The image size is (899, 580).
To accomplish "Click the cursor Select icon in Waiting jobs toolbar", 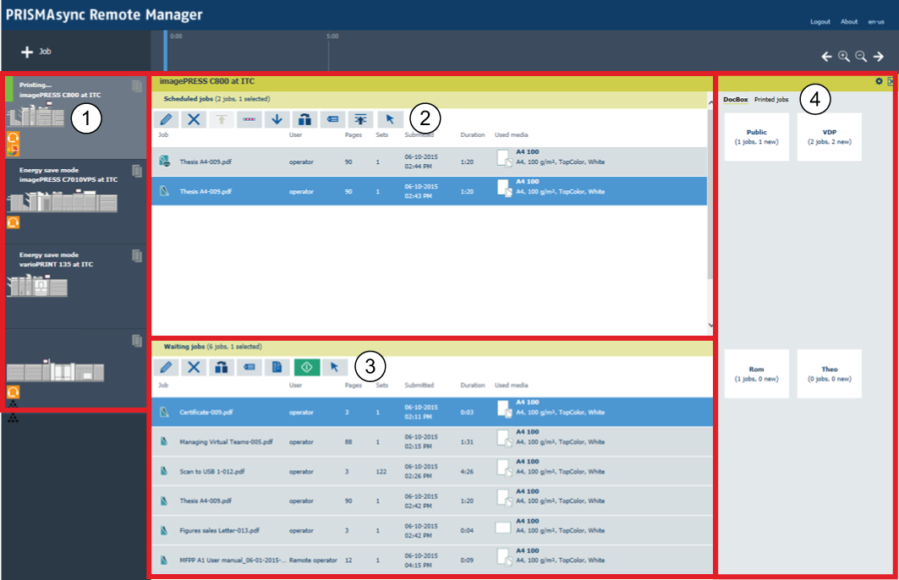I will pyautogui.click(x=334, y=367).
